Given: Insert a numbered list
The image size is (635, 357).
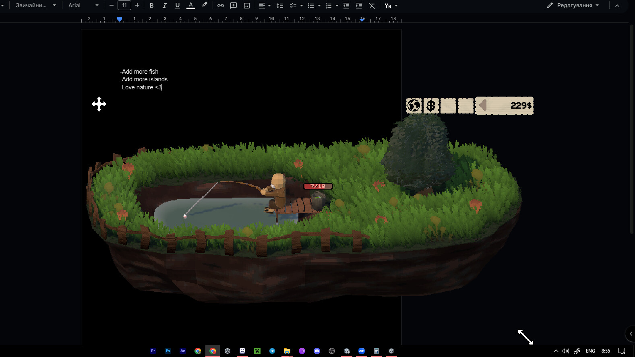Looking at the screenshot, I should [328, 6].
